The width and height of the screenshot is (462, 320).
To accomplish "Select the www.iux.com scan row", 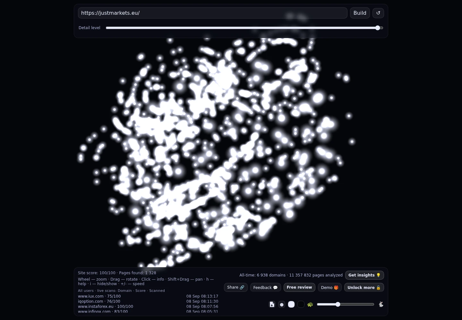I will tap(148, 296).
